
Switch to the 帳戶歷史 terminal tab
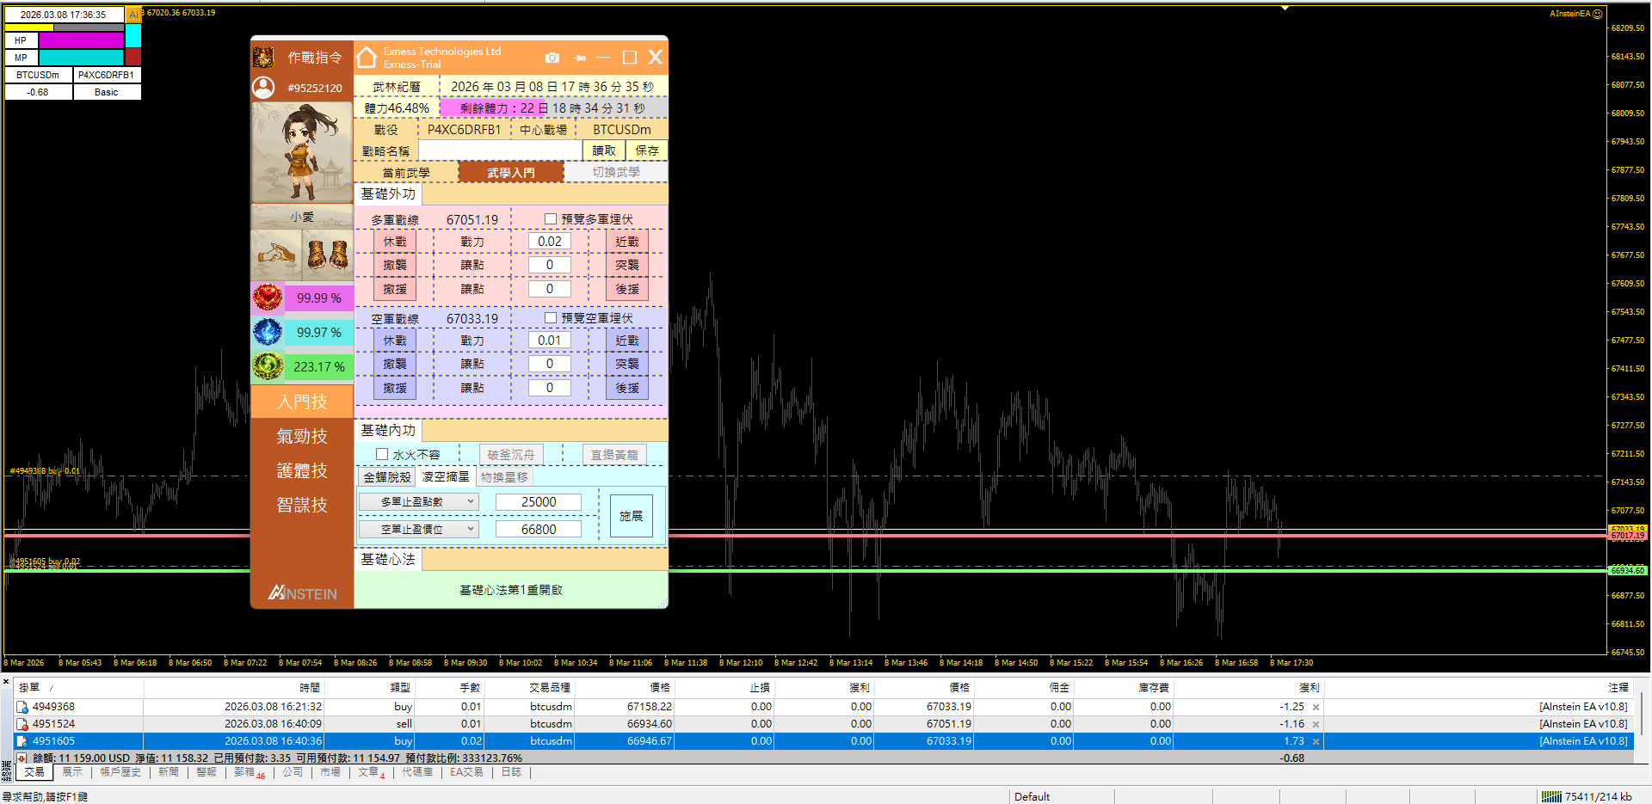[x=120, y=772]
